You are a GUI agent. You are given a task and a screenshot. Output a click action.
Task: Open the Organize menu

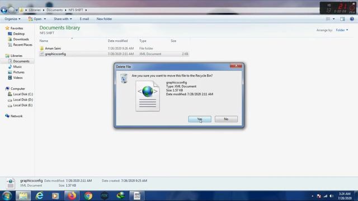(12, 19)
